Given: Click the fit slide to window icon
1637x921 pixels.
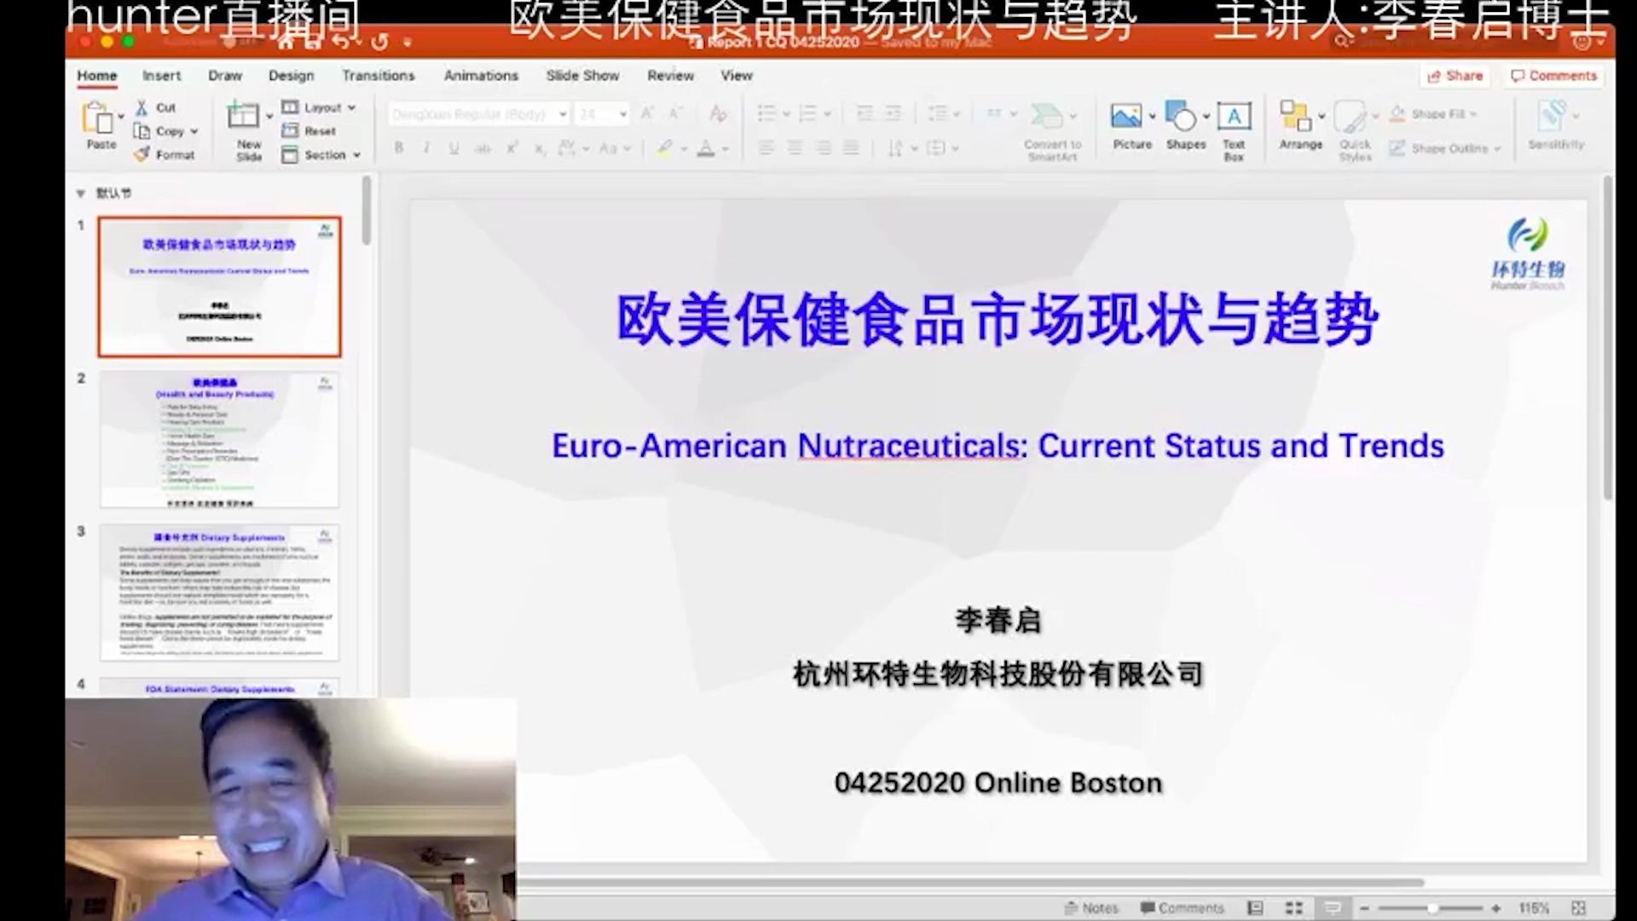Looking at the screenshot, I should point(1578,908).
